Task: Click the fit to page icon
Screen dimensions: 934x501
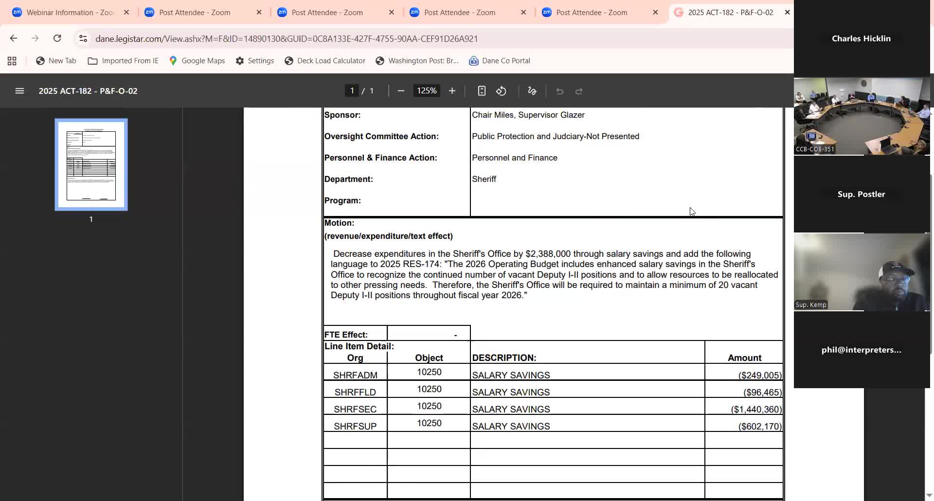Action: click(x=481, y=91)
